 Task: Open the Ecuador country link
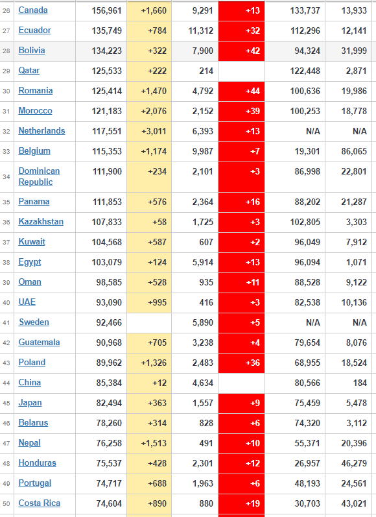tap(34, 30)
